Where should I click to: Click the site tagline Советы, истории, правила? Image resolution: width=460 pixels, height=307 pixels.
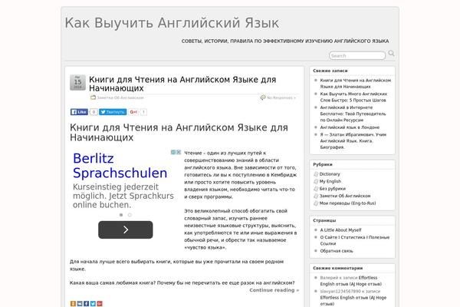(285, 41)
